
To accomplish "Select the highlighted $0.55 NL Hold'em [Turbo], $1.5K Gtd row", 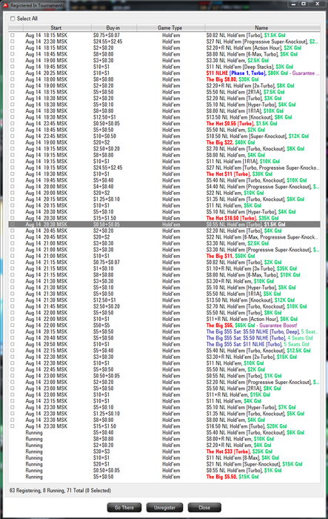I will click(164, 224).
